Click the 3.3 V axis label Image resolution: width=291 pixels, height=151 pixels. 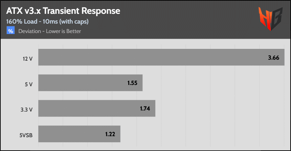pos(27,109)
